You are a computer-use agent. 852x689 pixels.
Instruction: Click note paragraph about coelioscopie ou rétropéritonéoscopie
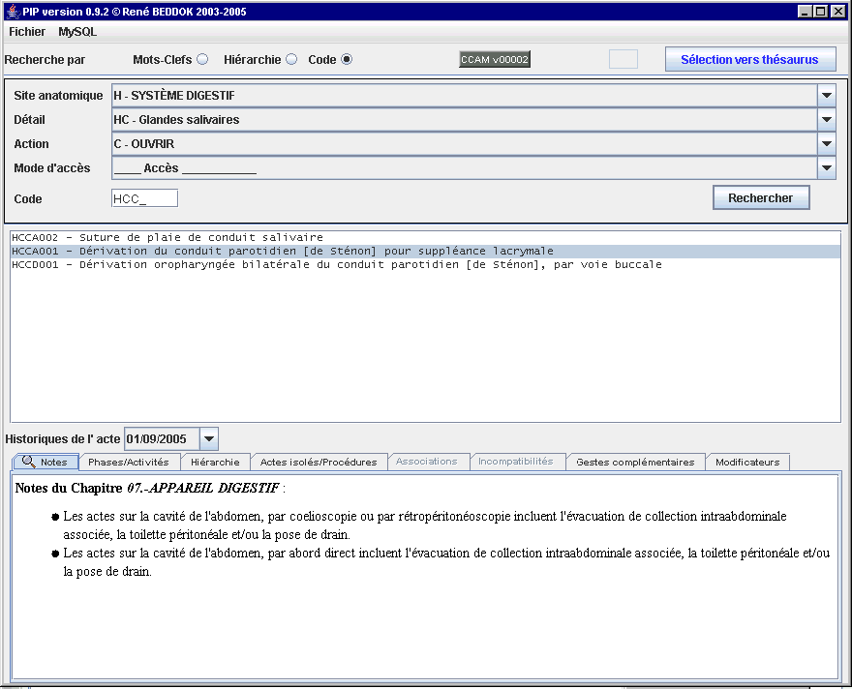425,525
